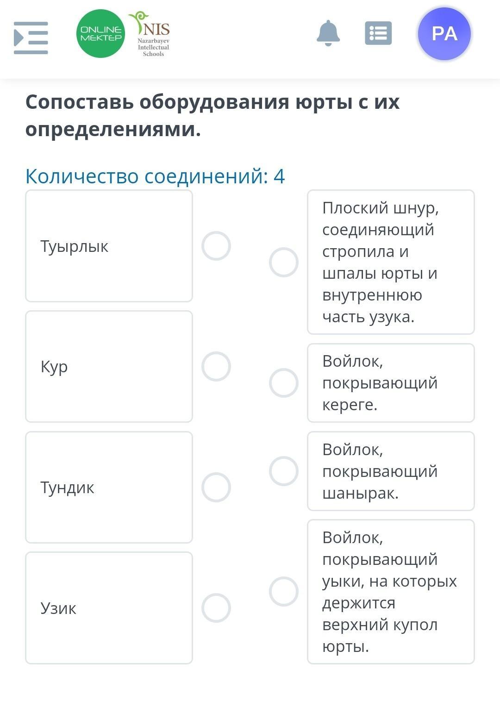
Task: Click the Online Mektep green logo
Action: pyautogui.click(x=100, y=34)
